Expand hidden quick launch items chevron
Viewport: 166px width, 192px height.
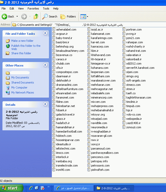[x=49, y=186]
